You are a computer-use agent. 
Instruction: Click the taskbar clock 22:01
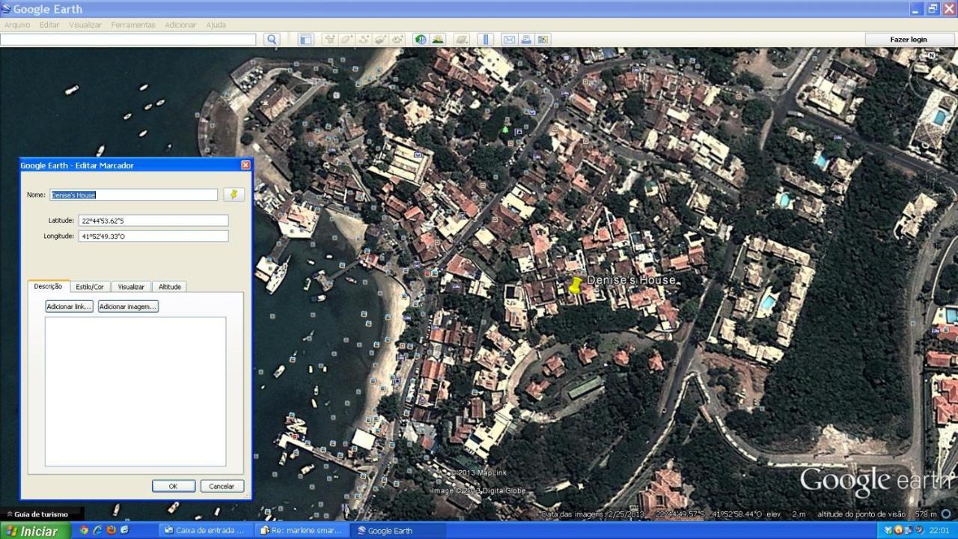pos(939,531)
